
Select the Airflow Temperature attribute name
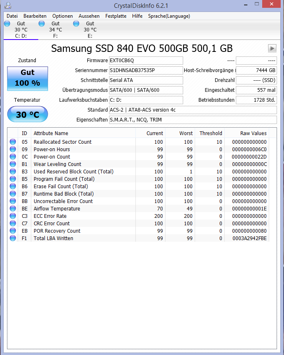tap(57, 209)
